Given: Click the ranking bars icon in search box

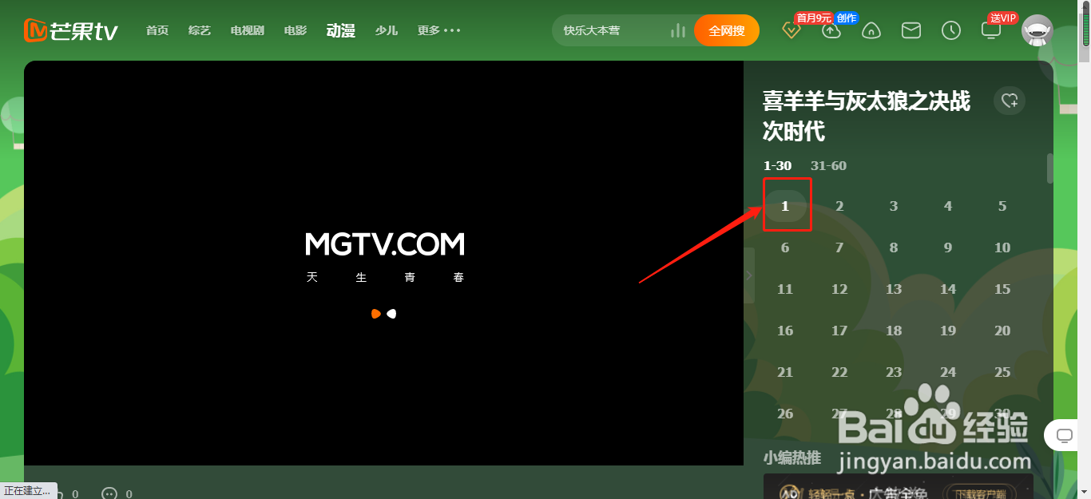Looking at the screenshot, I should 678,31.
